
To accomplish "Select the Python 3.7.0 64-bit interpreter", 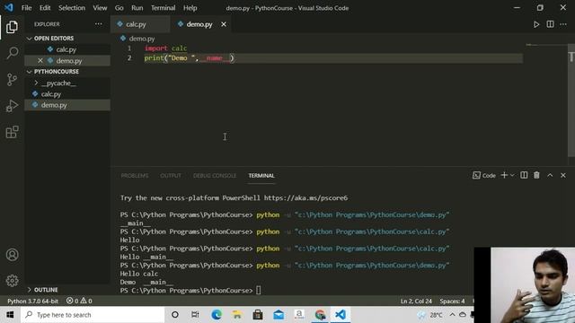I will point(32,301).
